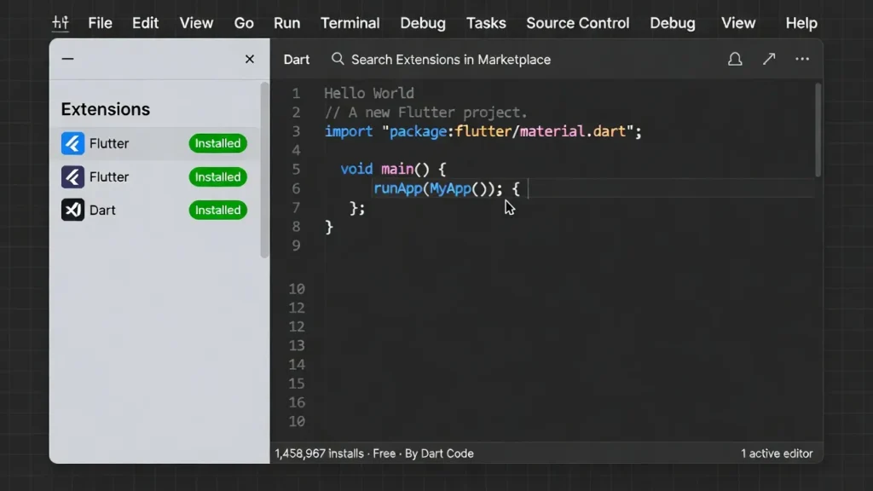873x491 pixels.
Task: Click the Installed badge beside blue Flutter
Action: click(x=217, y=143)
